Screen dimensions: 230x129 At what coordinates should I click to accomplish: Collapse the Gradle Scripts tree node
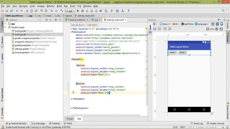tap(5, 27)
